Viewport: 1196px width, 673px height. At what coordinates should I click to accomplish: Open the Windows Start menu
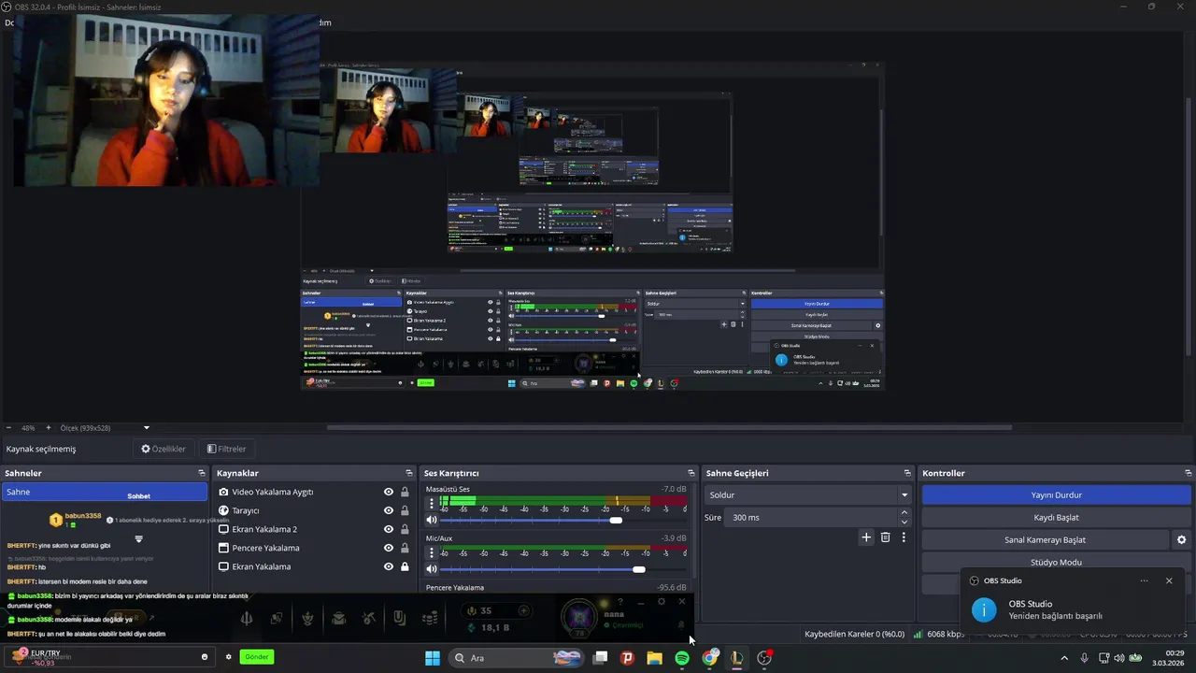tap(433, 658)
